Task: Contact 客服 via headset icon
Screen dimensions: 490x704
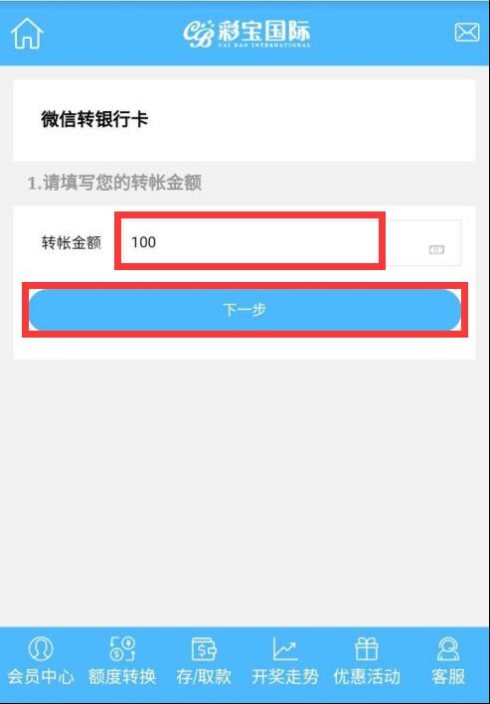Action: (448, 648)
